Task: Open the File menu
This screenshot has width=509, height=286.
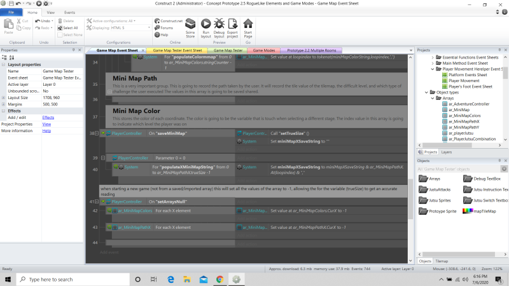Action: point(11,12)
